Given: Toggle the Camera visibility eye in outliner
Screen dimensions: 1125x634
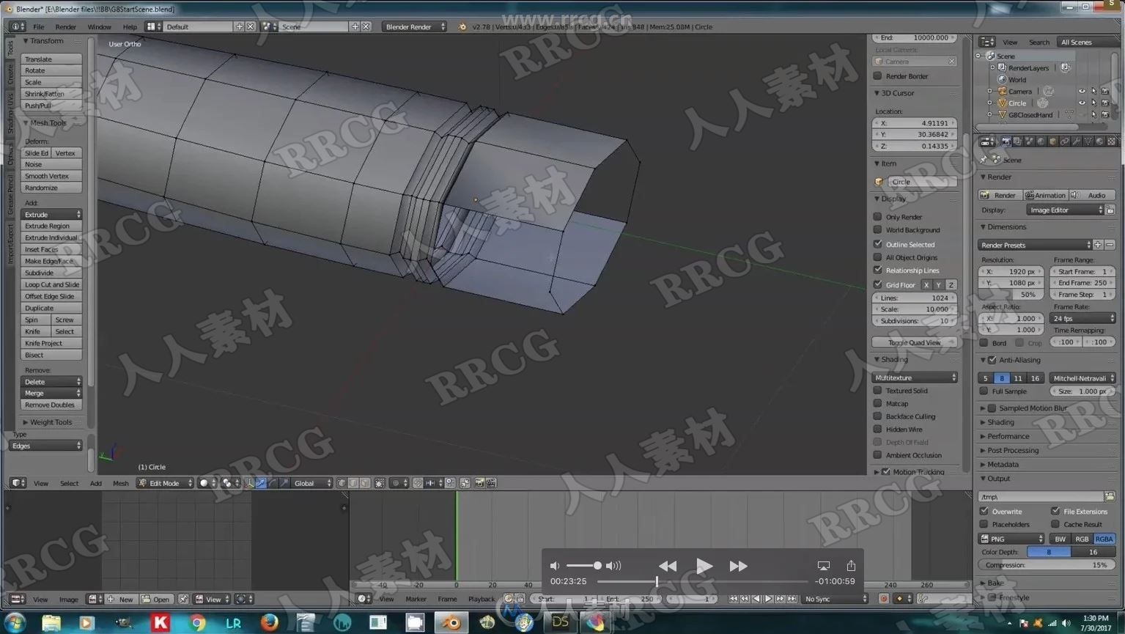Looking at the screenshot, I should (1082, 91).
